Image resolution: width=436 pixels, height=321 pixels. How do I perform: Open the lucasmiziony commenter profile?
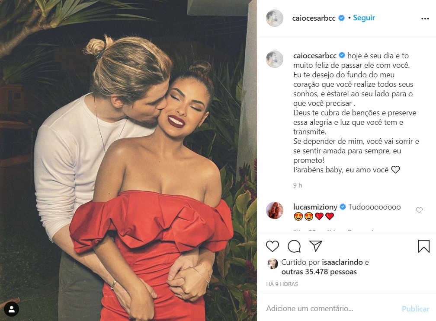[315, 207]
